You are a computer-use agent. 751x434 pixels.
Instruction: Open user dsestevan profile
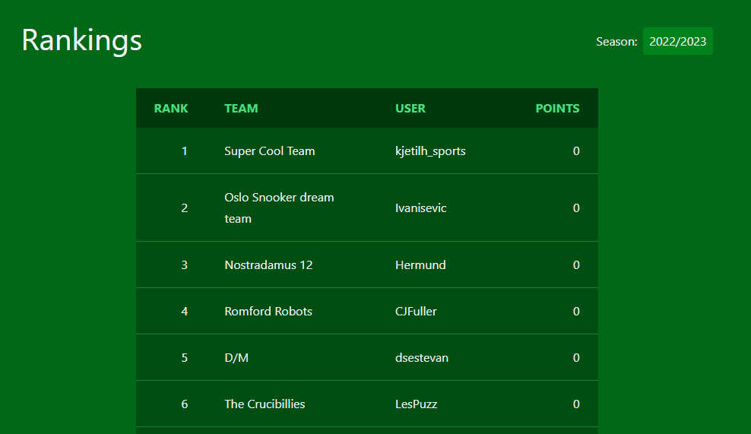[x=421, y=358]
